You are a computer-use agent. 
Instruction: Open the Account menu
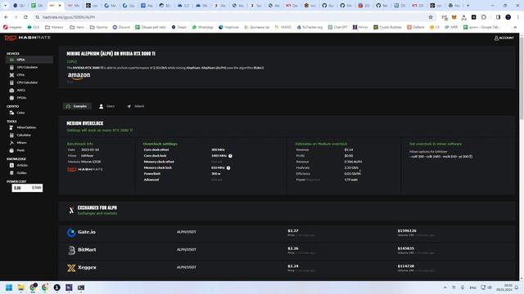(x=504, y=38)
